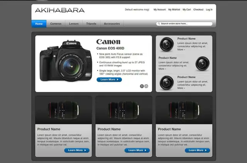Click Nine point Auto Focus sensor bullet

pyautogui.click(x=121, y=56)
